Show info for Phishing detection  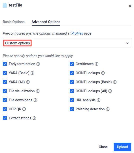click(108, 109)
